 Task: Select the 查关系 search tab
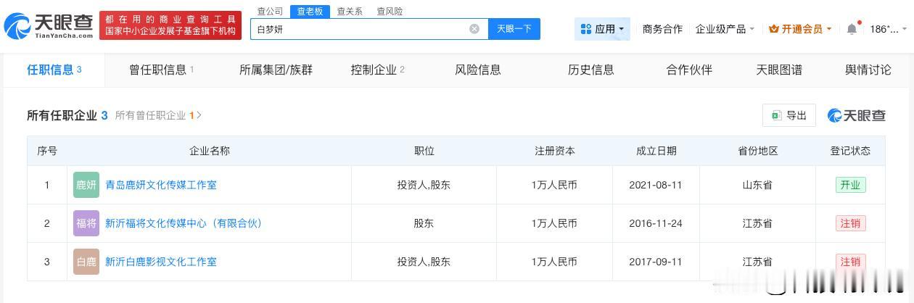[x=350, y=11]
